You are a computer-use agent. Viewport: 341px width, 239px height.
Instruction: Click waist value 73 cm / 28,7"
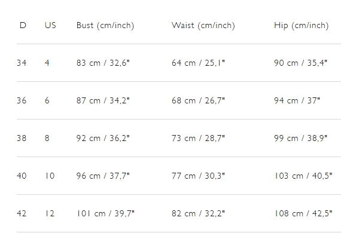tap(198, 138)
